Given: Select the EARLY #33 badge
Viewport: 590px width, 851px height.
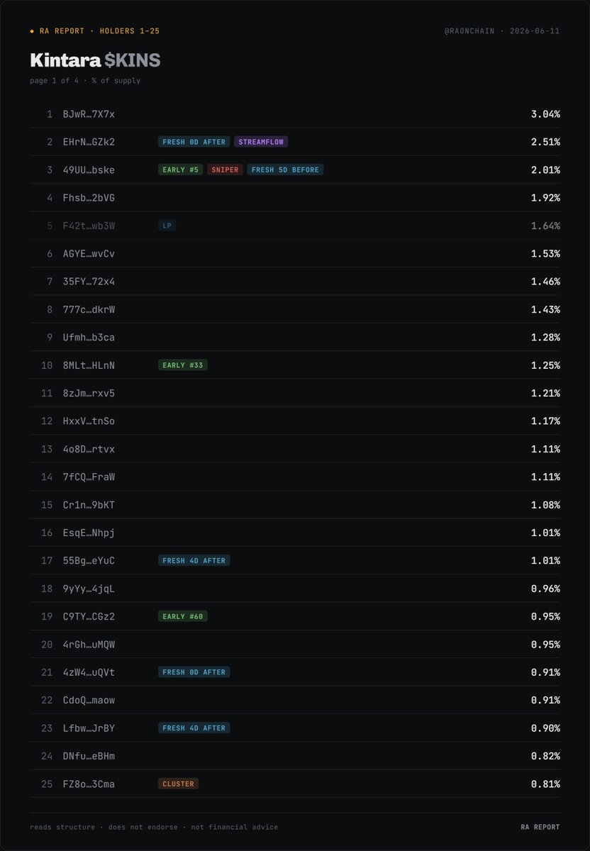Looking at the screenshot, I should click(183, 365).
